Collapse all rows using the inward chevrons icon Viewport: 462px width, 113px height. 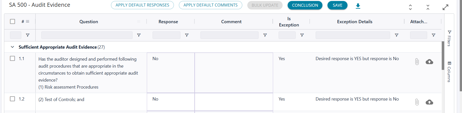pyautogui.click(x=428, y=7)
